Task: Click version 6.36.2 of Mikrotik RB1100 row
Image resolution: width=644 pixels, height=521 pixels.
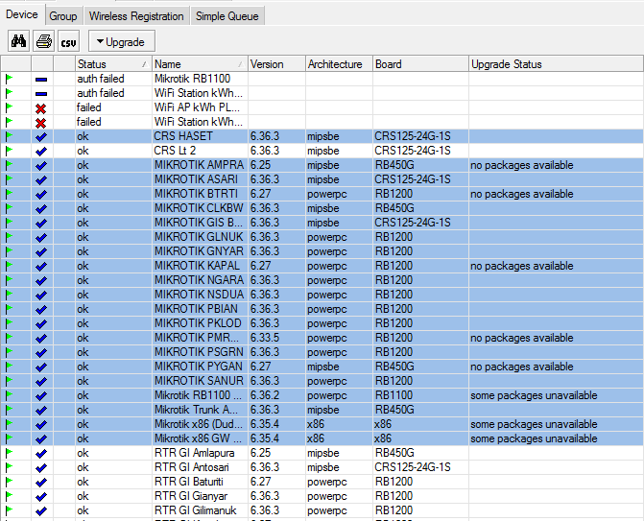Action: [265, 395]
